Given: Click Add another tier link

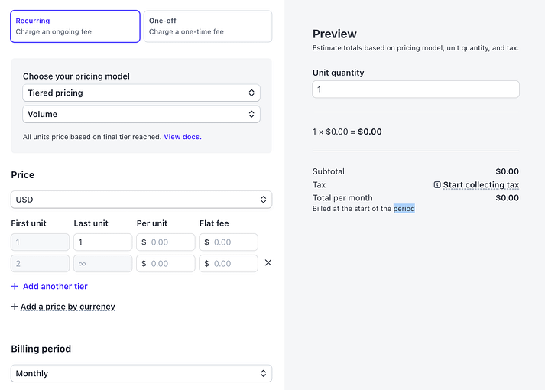Looking at the screenshot, I should pos(55,287).
